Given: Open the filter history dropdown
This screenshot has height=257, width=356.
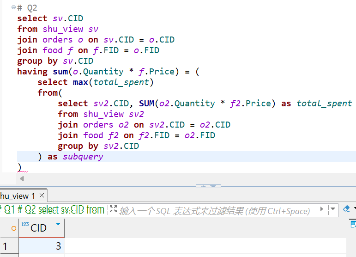Looking at the screenshot, I should point(332,210).
